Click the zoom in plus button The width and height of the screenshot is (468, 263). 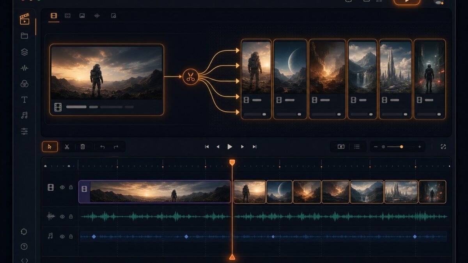click(420, 147)
